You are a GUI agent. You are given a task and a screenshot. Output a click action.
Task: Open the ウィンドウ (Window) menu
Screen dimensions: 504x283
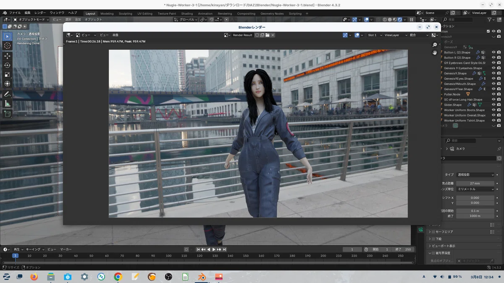(x=57, y=13)
